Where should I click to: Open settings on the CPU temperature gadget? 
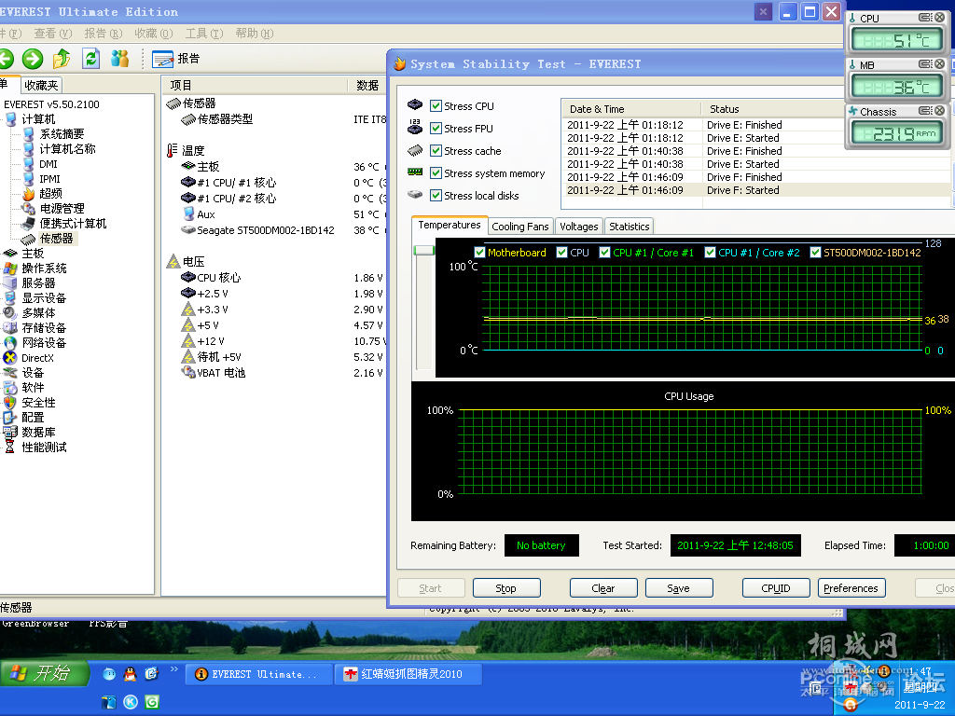[x=925, y=18]
